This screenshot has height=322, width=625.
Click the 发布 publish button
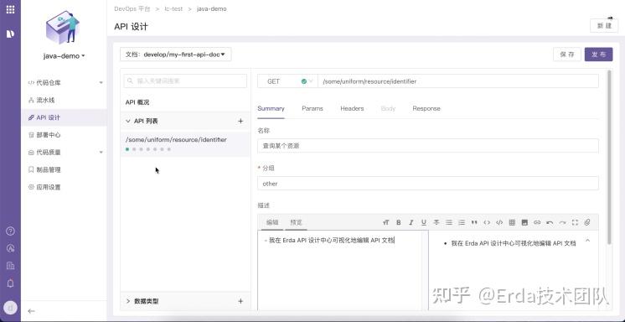click(598, 55)
